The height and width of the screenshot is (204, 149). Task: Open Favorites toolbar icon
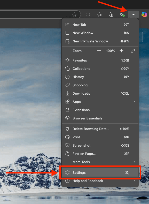coord(99,14)
